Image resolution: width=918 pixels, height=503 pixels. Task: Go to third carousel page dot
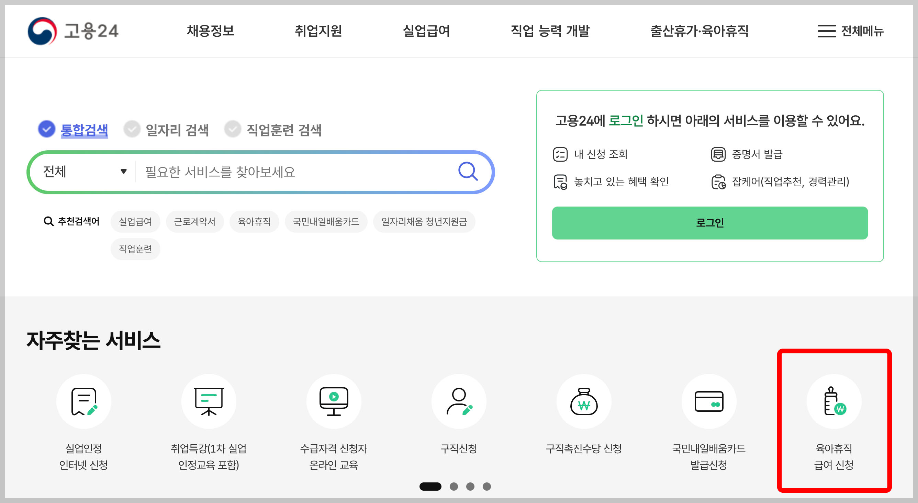470,486
